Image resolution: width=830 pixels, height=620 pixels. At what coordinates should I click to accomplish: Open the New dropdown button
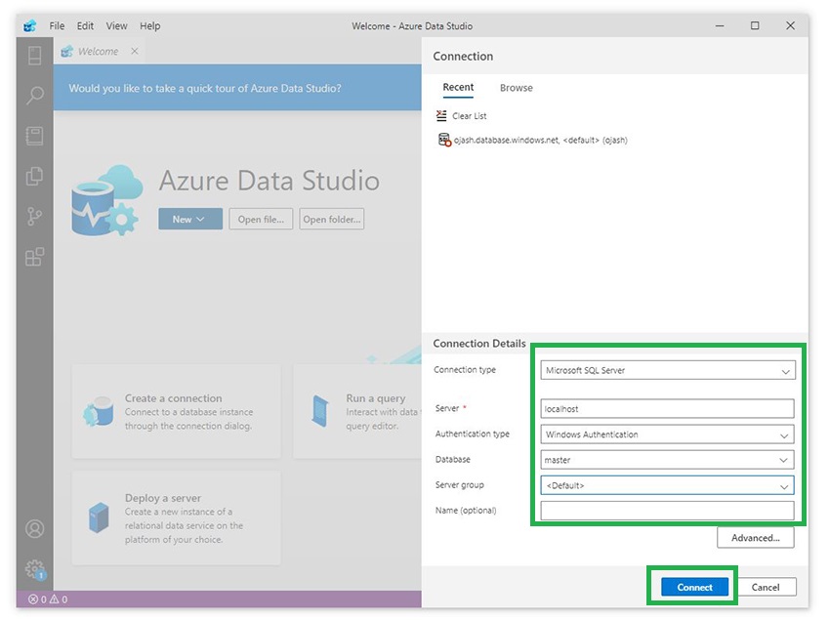190,219
